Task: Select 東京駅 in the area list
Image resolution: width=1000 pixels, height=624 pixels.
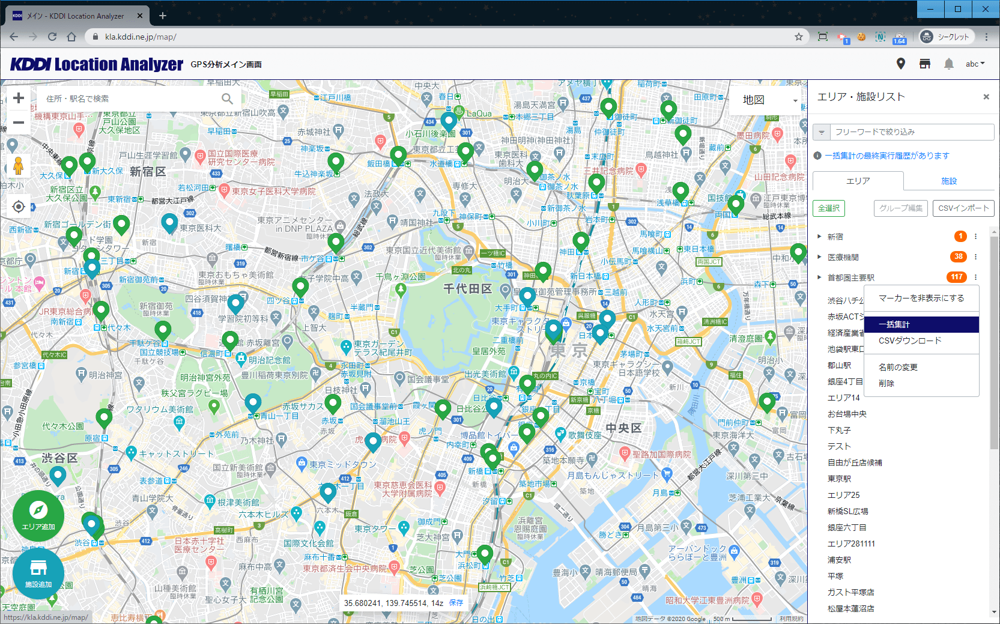Action: [x=839, y=479]
